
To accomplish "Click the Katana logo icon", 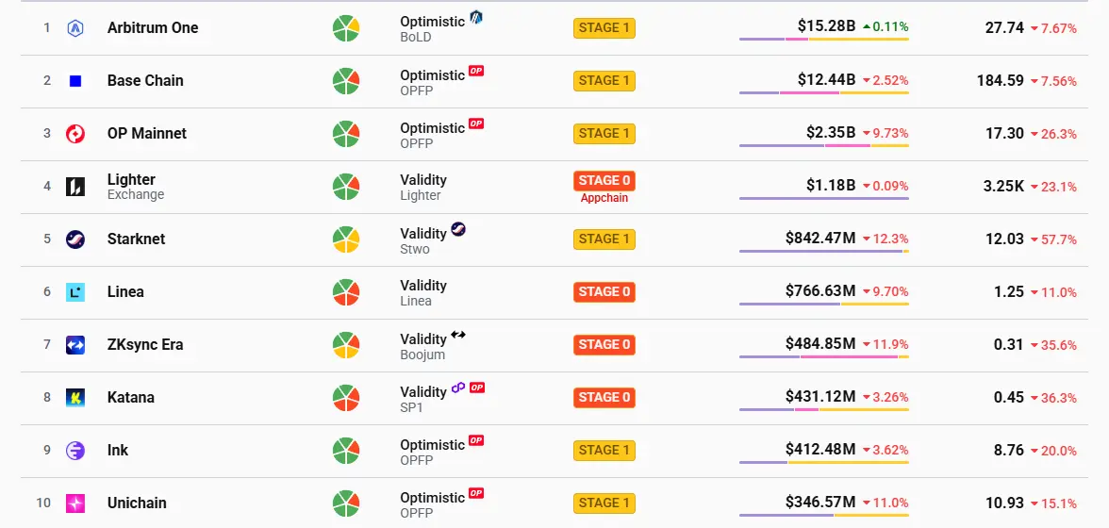I will [x=75, y=398].
